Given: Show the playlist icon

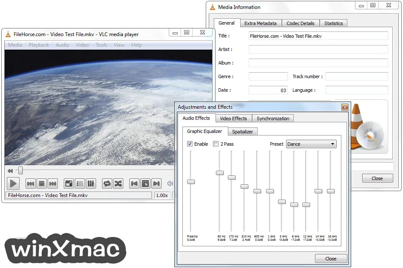Looking at the screenshot, I should tap(79, 183).
